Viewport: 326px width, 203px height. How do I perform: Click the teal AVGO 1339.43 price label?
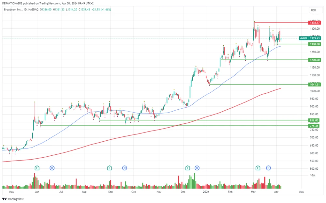(309, 38)
